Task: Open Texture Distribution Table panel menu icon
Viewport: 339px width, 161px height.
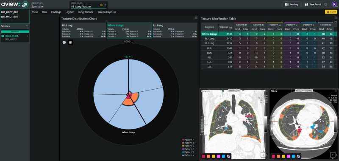Action: point(336,18)
